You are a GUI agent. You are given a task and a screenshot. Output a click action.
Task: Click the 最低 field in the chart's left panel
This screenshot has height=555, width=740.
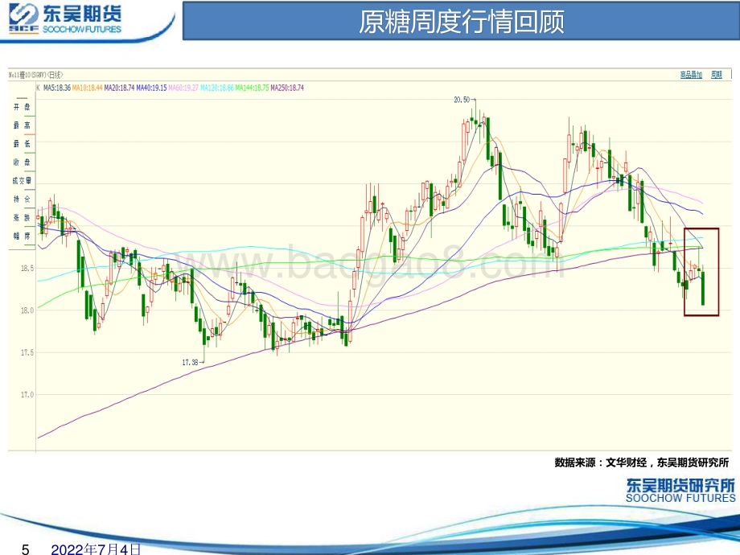22,144
